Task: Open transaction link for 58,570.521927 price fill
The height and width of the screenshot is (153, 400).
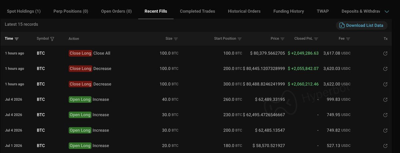Action: (385, 146)
